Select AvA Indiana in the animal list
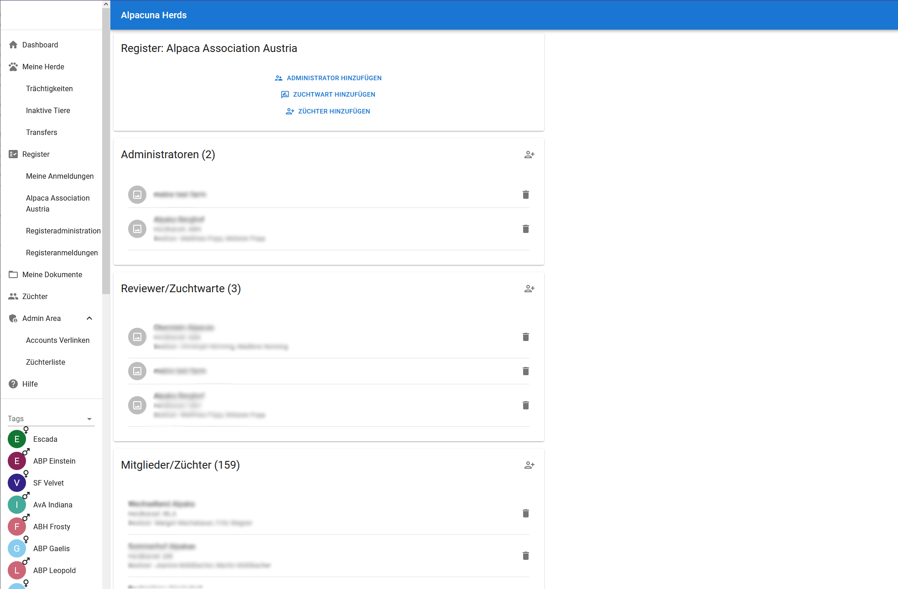898x589 pixels. (51, 505)
